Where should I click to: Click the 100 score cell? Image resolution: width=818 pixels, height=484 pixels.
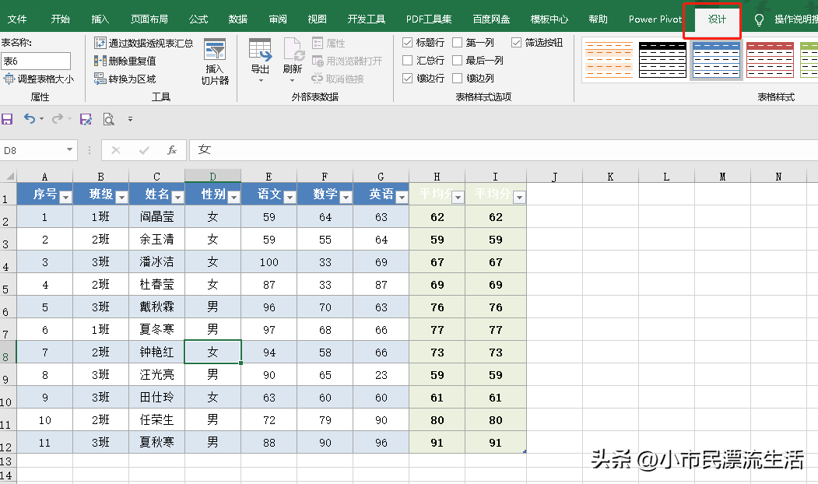pos(269,261)
